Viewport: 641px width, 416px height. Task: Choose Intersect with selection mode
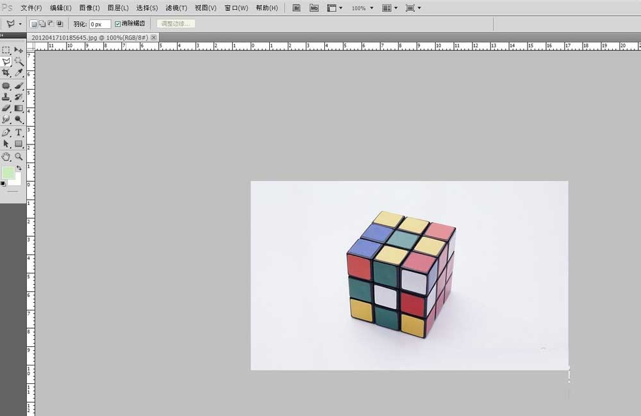click(60, 24)
